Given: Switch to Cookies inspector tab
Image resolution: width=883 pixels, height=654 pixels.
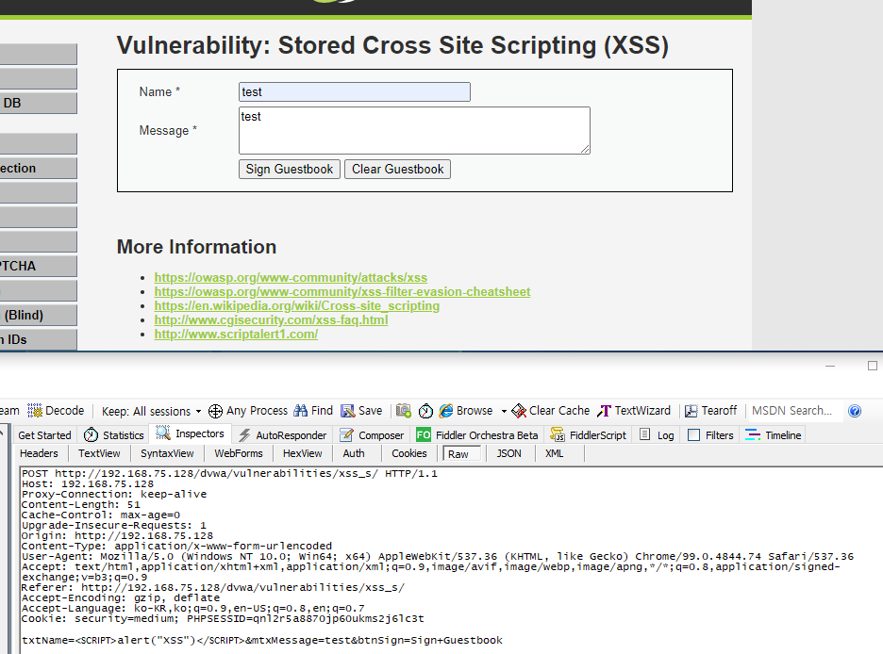Looking at the screenshot, I should (409, 453).
